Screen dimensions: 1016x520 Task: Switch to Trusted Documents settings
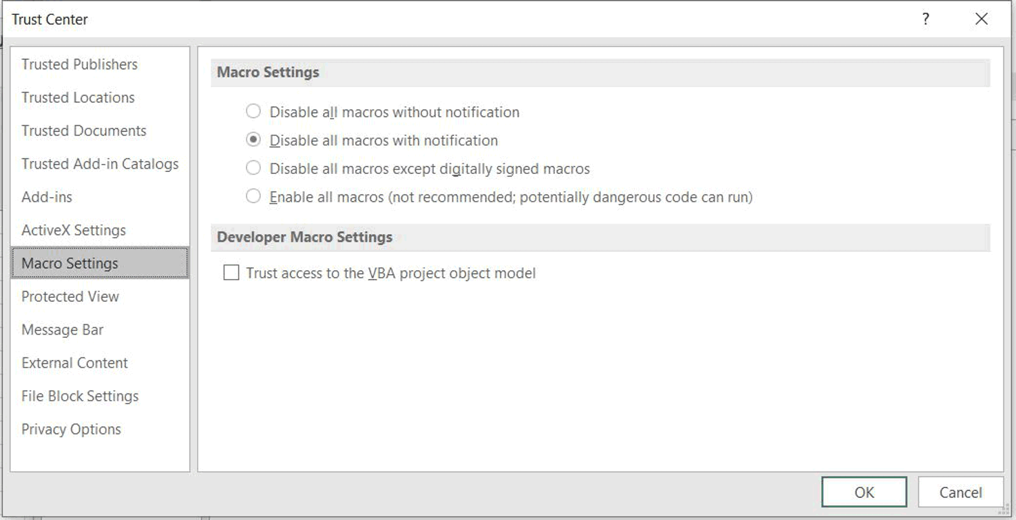click(x=84, y=131)
